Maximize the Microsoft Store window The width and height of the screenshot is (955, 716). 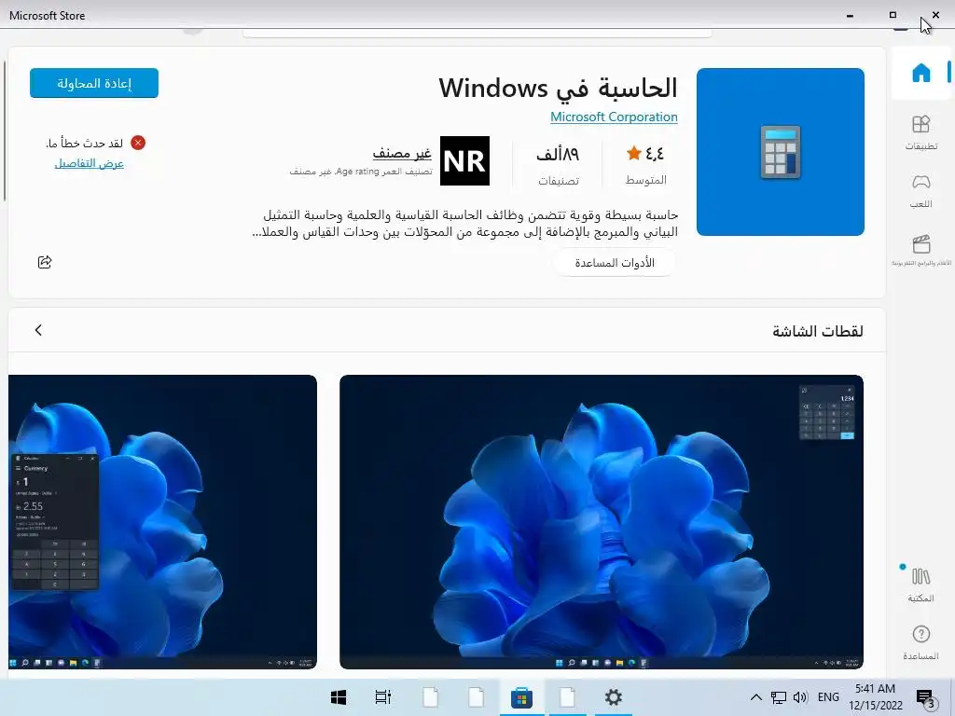click(893, 15)
